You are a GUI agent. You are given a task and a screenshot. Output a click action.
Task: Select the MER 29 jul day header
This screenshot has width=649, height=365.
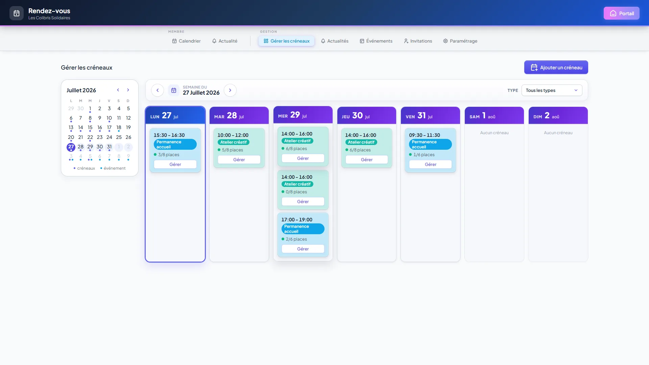(303, 115)
